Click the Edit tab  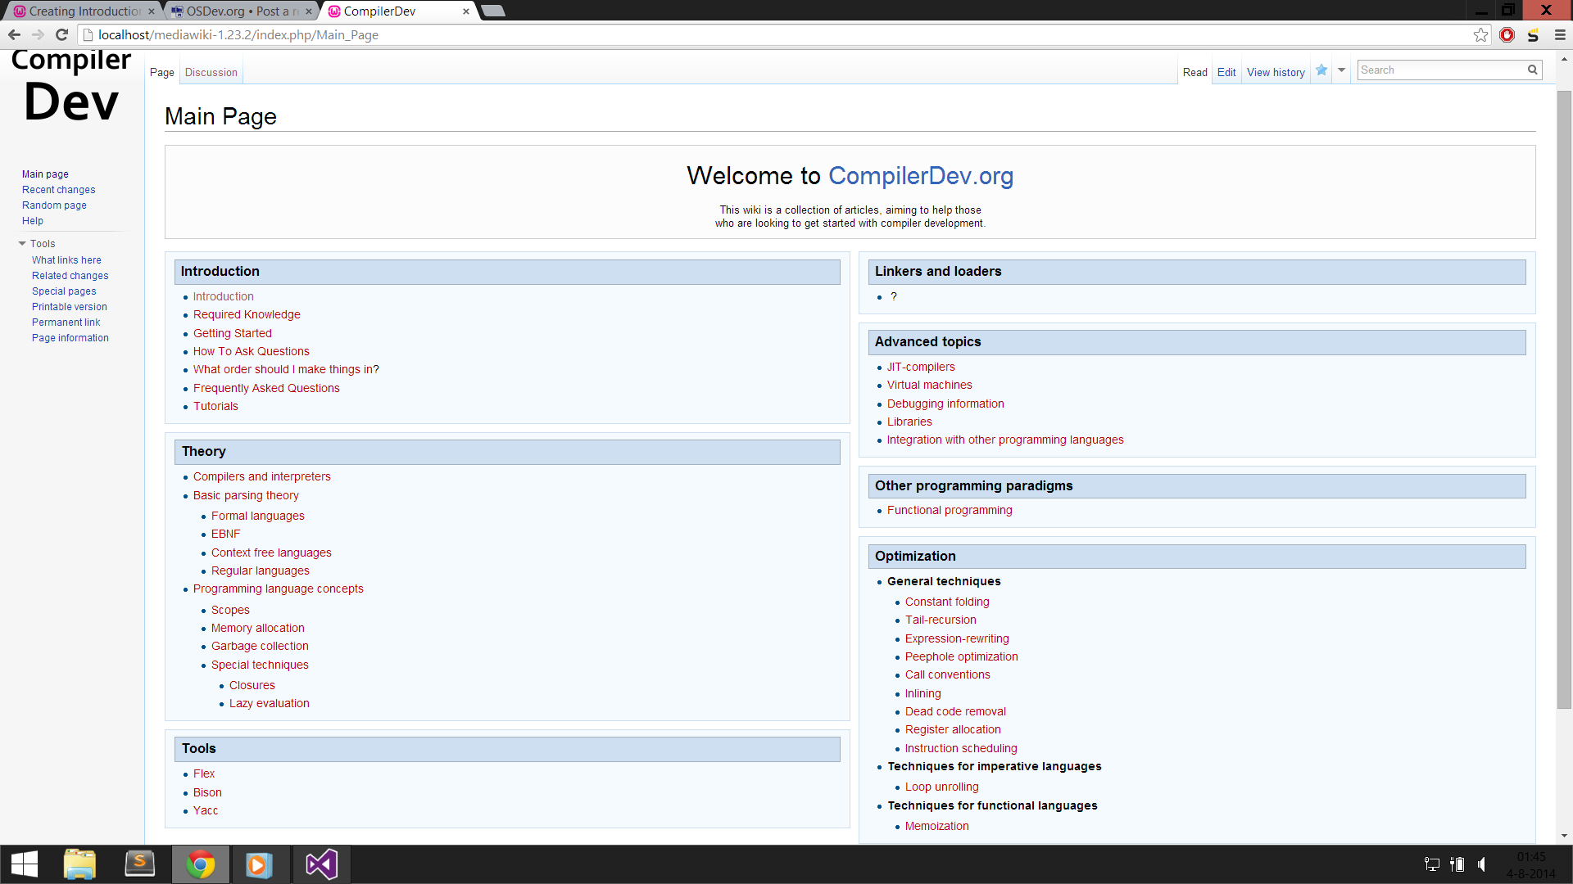[1226, 72]
